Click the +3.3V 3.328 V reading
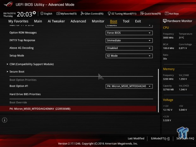Viewport: 196px width, 147px height. [167, 120]
